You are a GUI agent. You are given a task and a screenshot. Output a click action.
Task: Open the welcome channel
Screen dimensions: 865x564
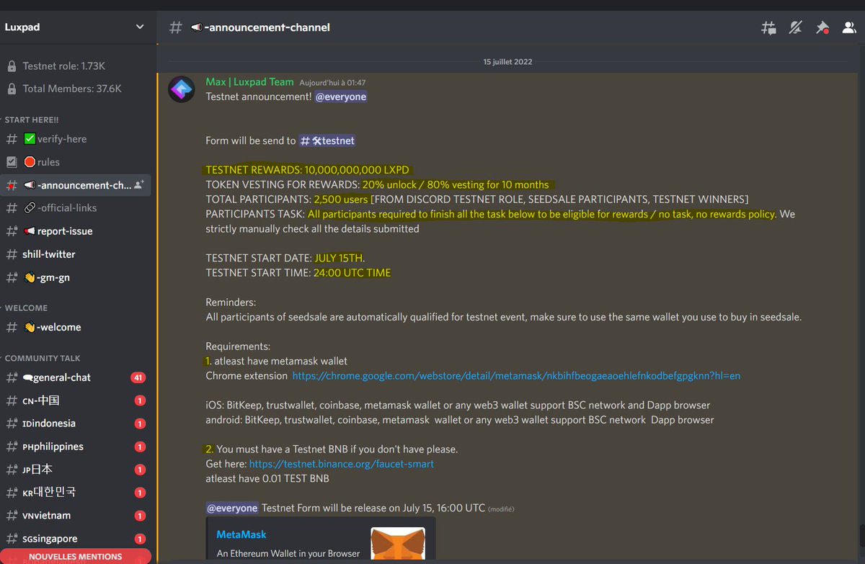pyautogui.click(x=76, y=327)
